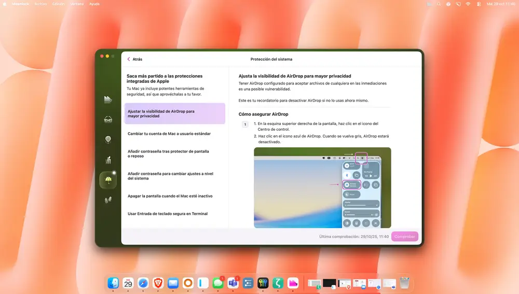Choose "Usar Entrada de teclado segura en Terminal"

[x=168, y=214]
